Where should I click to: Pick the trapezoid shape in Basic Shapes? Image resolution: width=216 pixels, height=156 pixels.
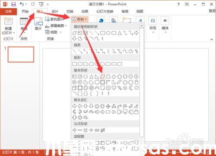click(x=108, y=76)
